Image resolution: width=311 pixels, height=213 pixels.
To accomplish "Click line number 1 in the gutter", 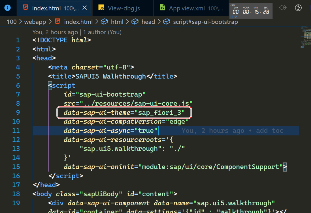I will click(18, 40).
